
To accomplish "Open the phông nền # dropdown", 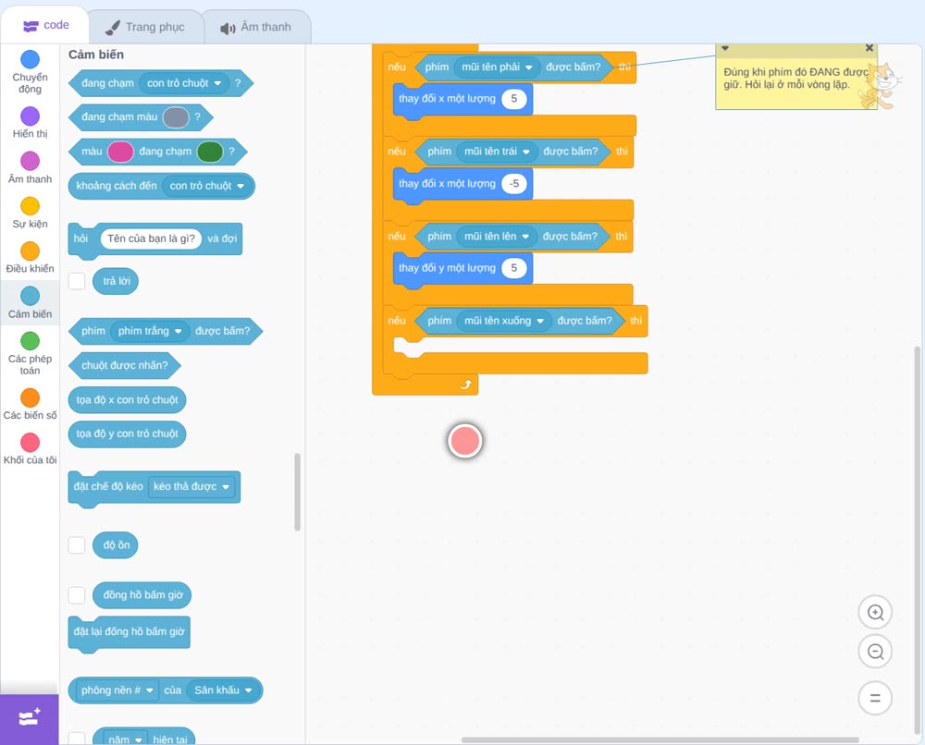I will pos(117,690).
